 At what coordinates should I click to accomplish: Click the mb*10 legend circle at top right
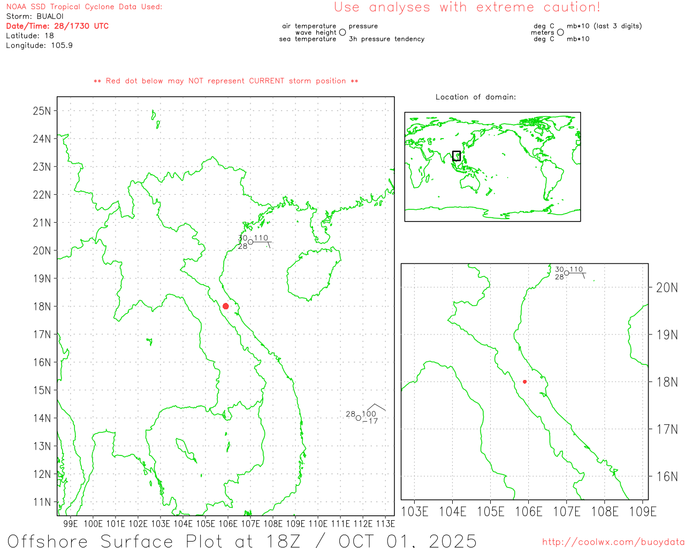[x=560, y=32]
